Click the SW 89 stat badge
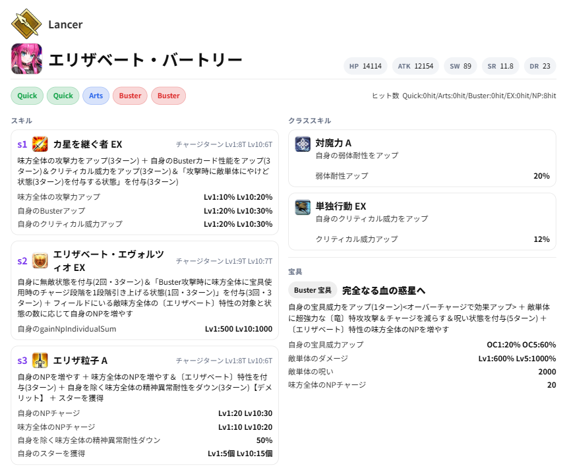Image resolution: width=571 pixels, height=476 pixels. [x=460, y=67]
